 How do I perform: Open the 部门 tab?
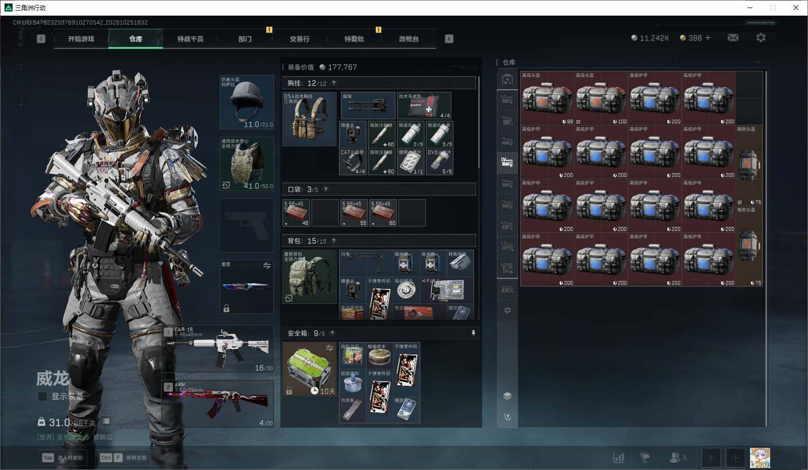coord(245,39)
